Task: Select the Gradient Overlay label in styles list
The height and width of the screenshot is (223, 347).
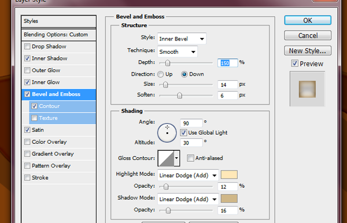Action: (x=53, y=154)
